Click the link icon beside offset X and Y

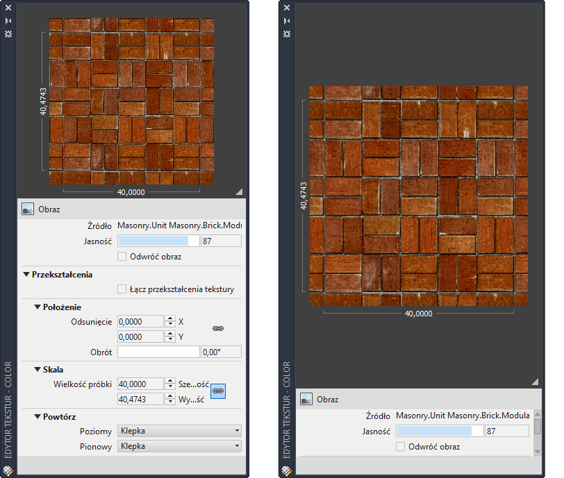point(217,328)
